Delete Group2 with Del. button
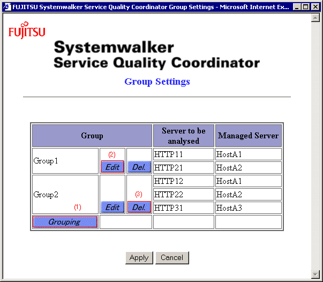The height and width of the screenshot is (282, 323). click(139, 207)
